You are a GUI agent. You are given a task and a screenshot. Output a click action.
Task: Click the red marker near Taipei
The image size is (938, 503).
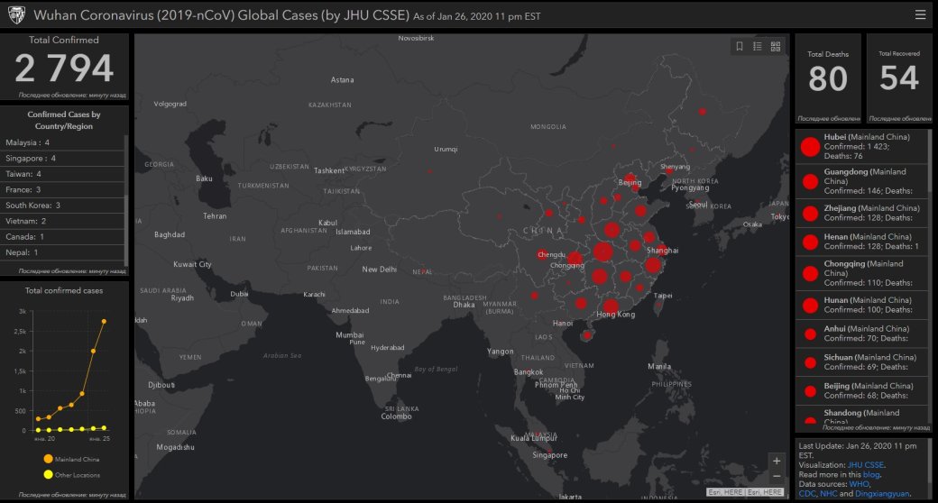pyautogui.click(x=659, y=304)
